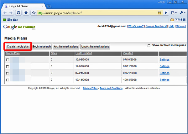The height and width of the screenshot is (134, 188).
Task: Click the Last Updated 07/21/2008 cell
Action: pos(98,73)
